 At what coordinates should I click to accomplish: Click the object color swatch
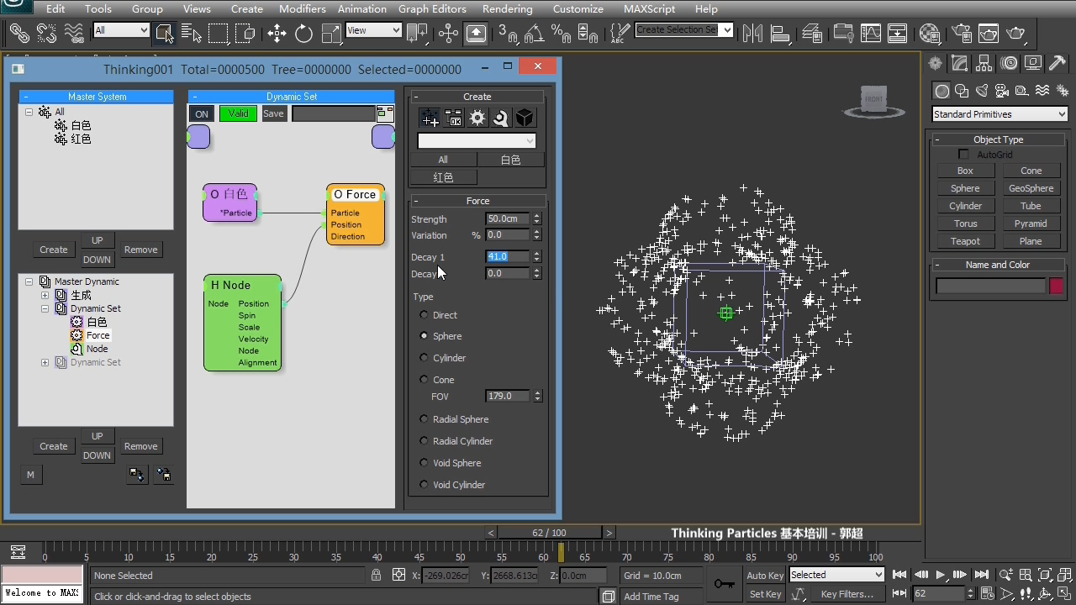tap(1056, 287)
